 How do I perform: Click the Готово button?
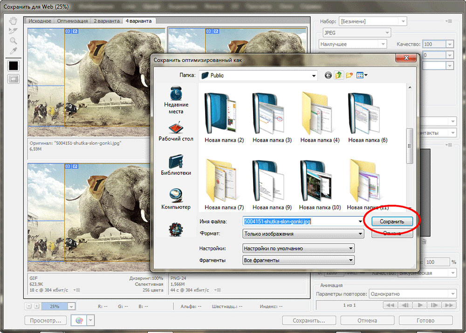[425, 320]
